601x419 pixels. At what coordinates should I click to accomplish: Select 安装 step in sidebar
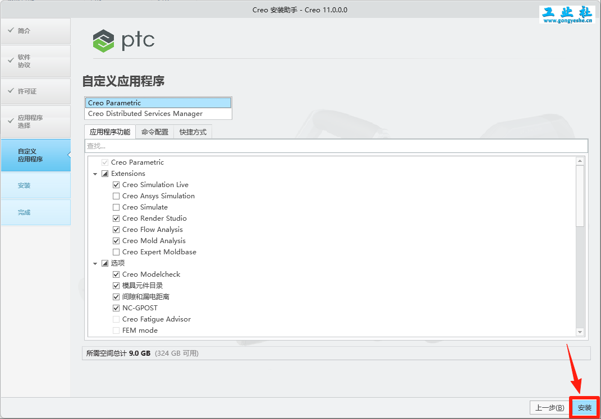(x=36, y=185)
